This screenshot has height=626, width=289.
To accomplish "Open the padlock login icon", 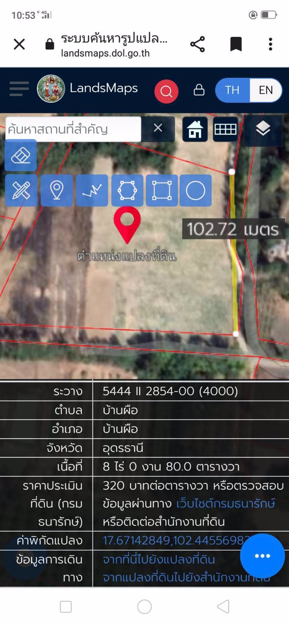I will click(199, 90).
